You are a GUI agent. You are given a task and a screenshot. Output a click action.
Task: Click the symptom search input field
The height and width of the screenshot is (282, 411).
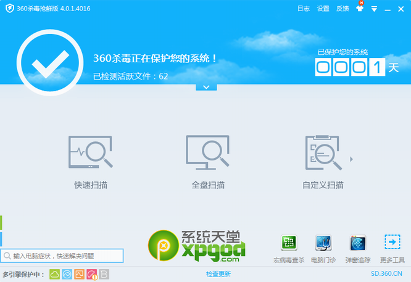62,256
